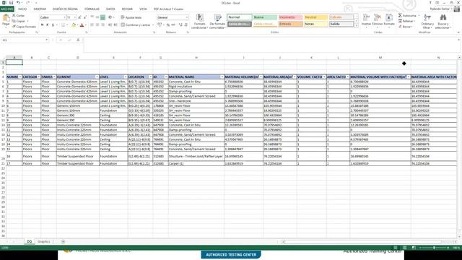
Task: Click the insert function fx icon
Action: click(78, 40)
